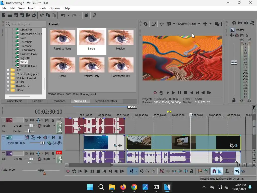Viewport: 257px width, 193px height.
Task: Solo audio track 4
Action: pyautogui.click(x=53, y=154)
